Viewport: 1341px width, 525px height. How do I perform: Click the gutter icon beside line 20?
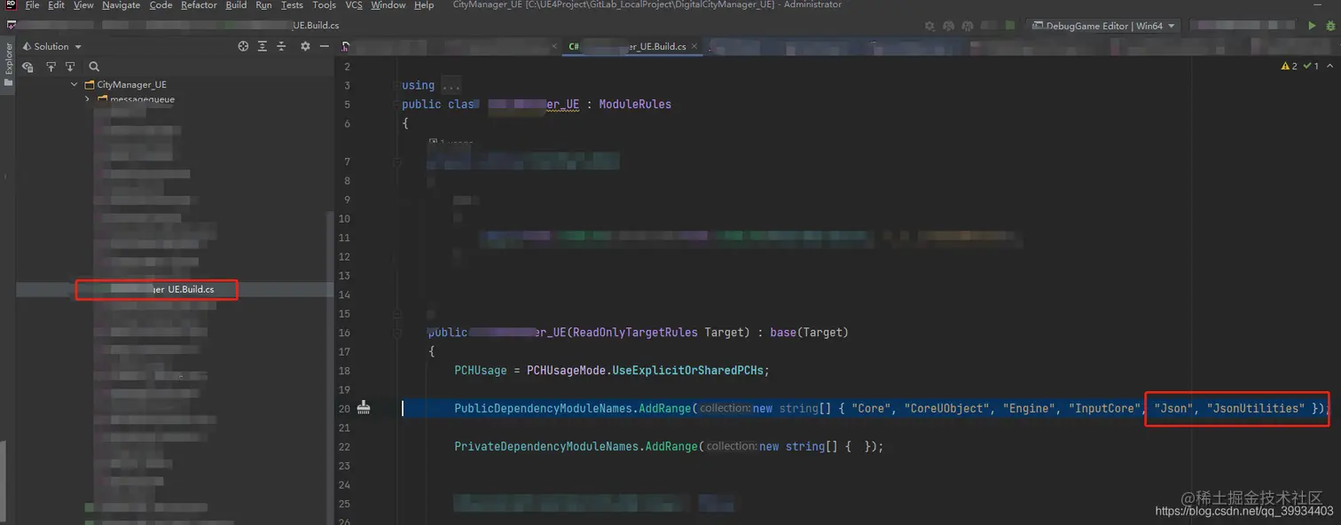(363, 407)
